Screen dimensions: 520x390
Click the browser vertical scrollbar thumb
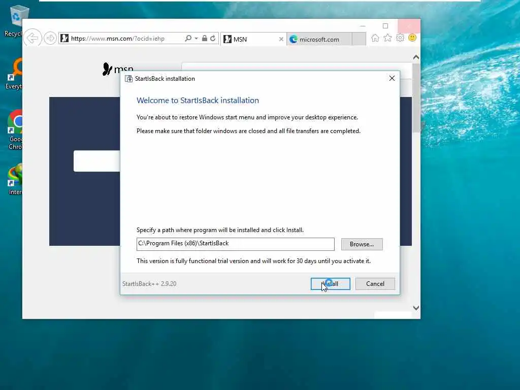pyautogui.click(x=416, y=98)
